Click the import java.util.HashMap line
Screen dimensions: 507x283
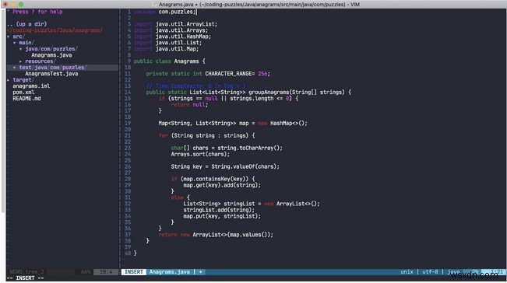coord(172,37)
